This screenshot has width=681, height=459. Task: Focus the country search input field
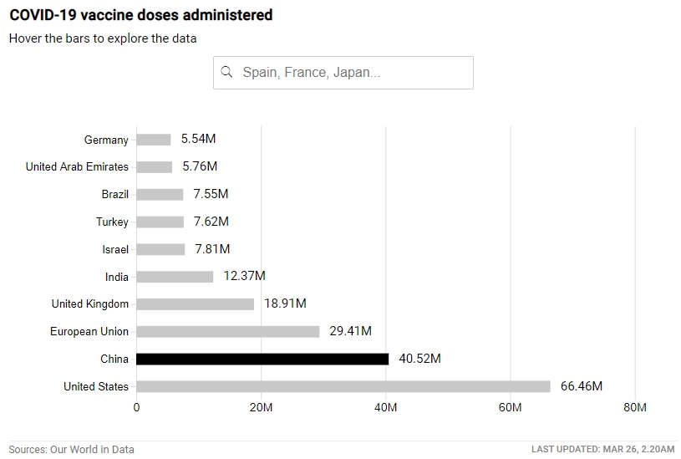click(343, 73)
